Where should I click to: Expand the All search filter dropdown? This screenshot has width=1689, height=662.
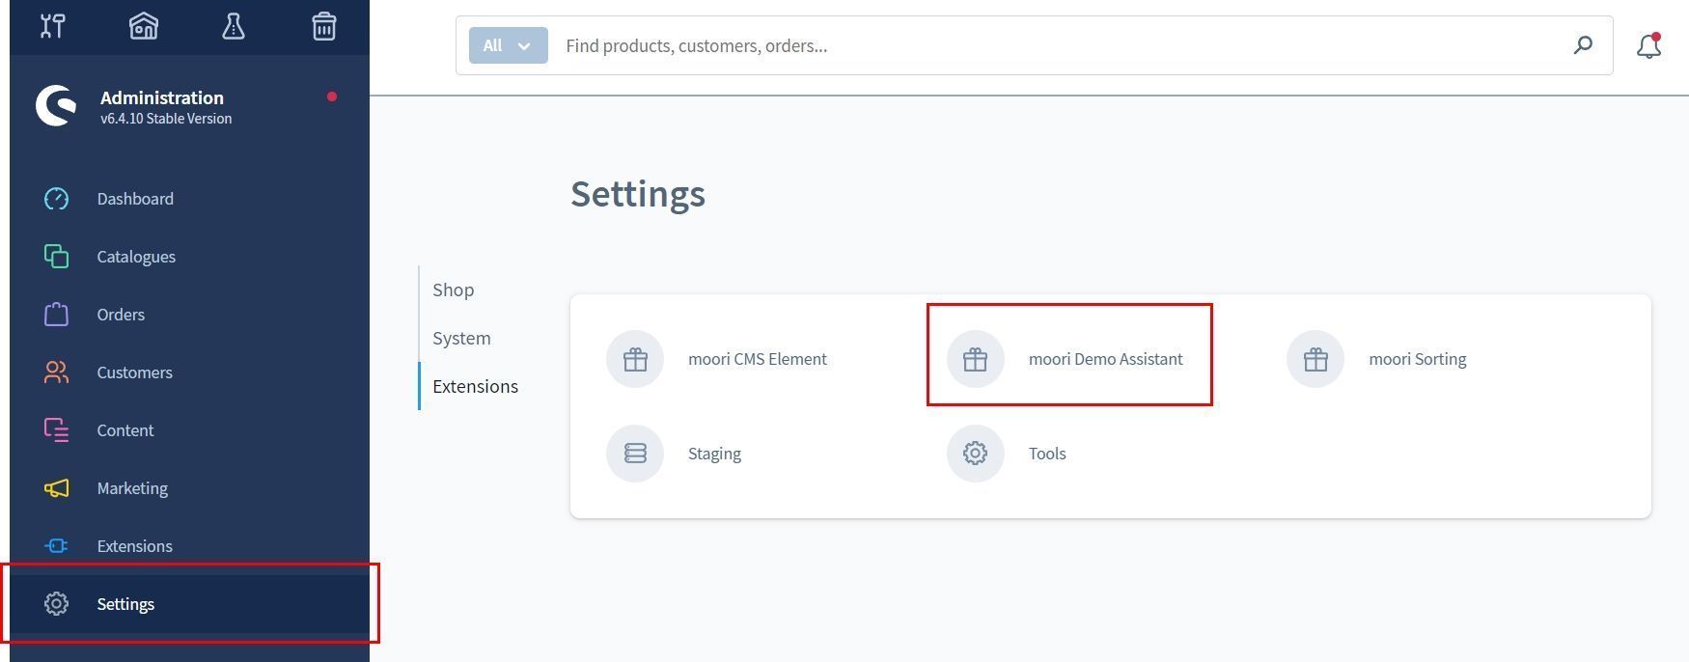coord(508,45)
